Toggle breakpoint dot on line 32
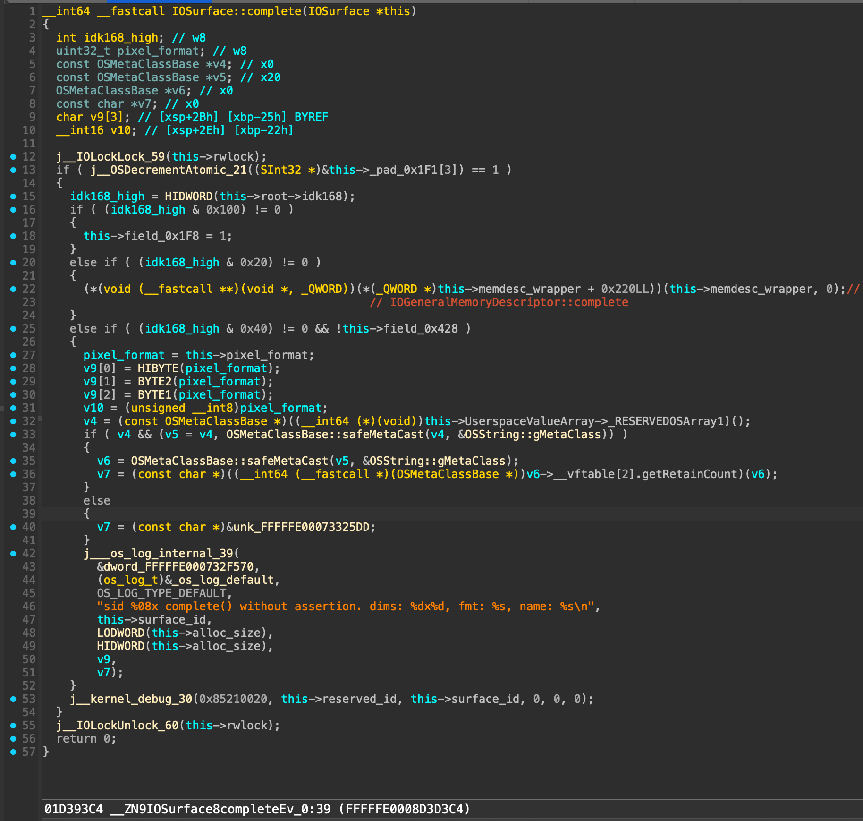The image size is (863, 821). point(13,421)
